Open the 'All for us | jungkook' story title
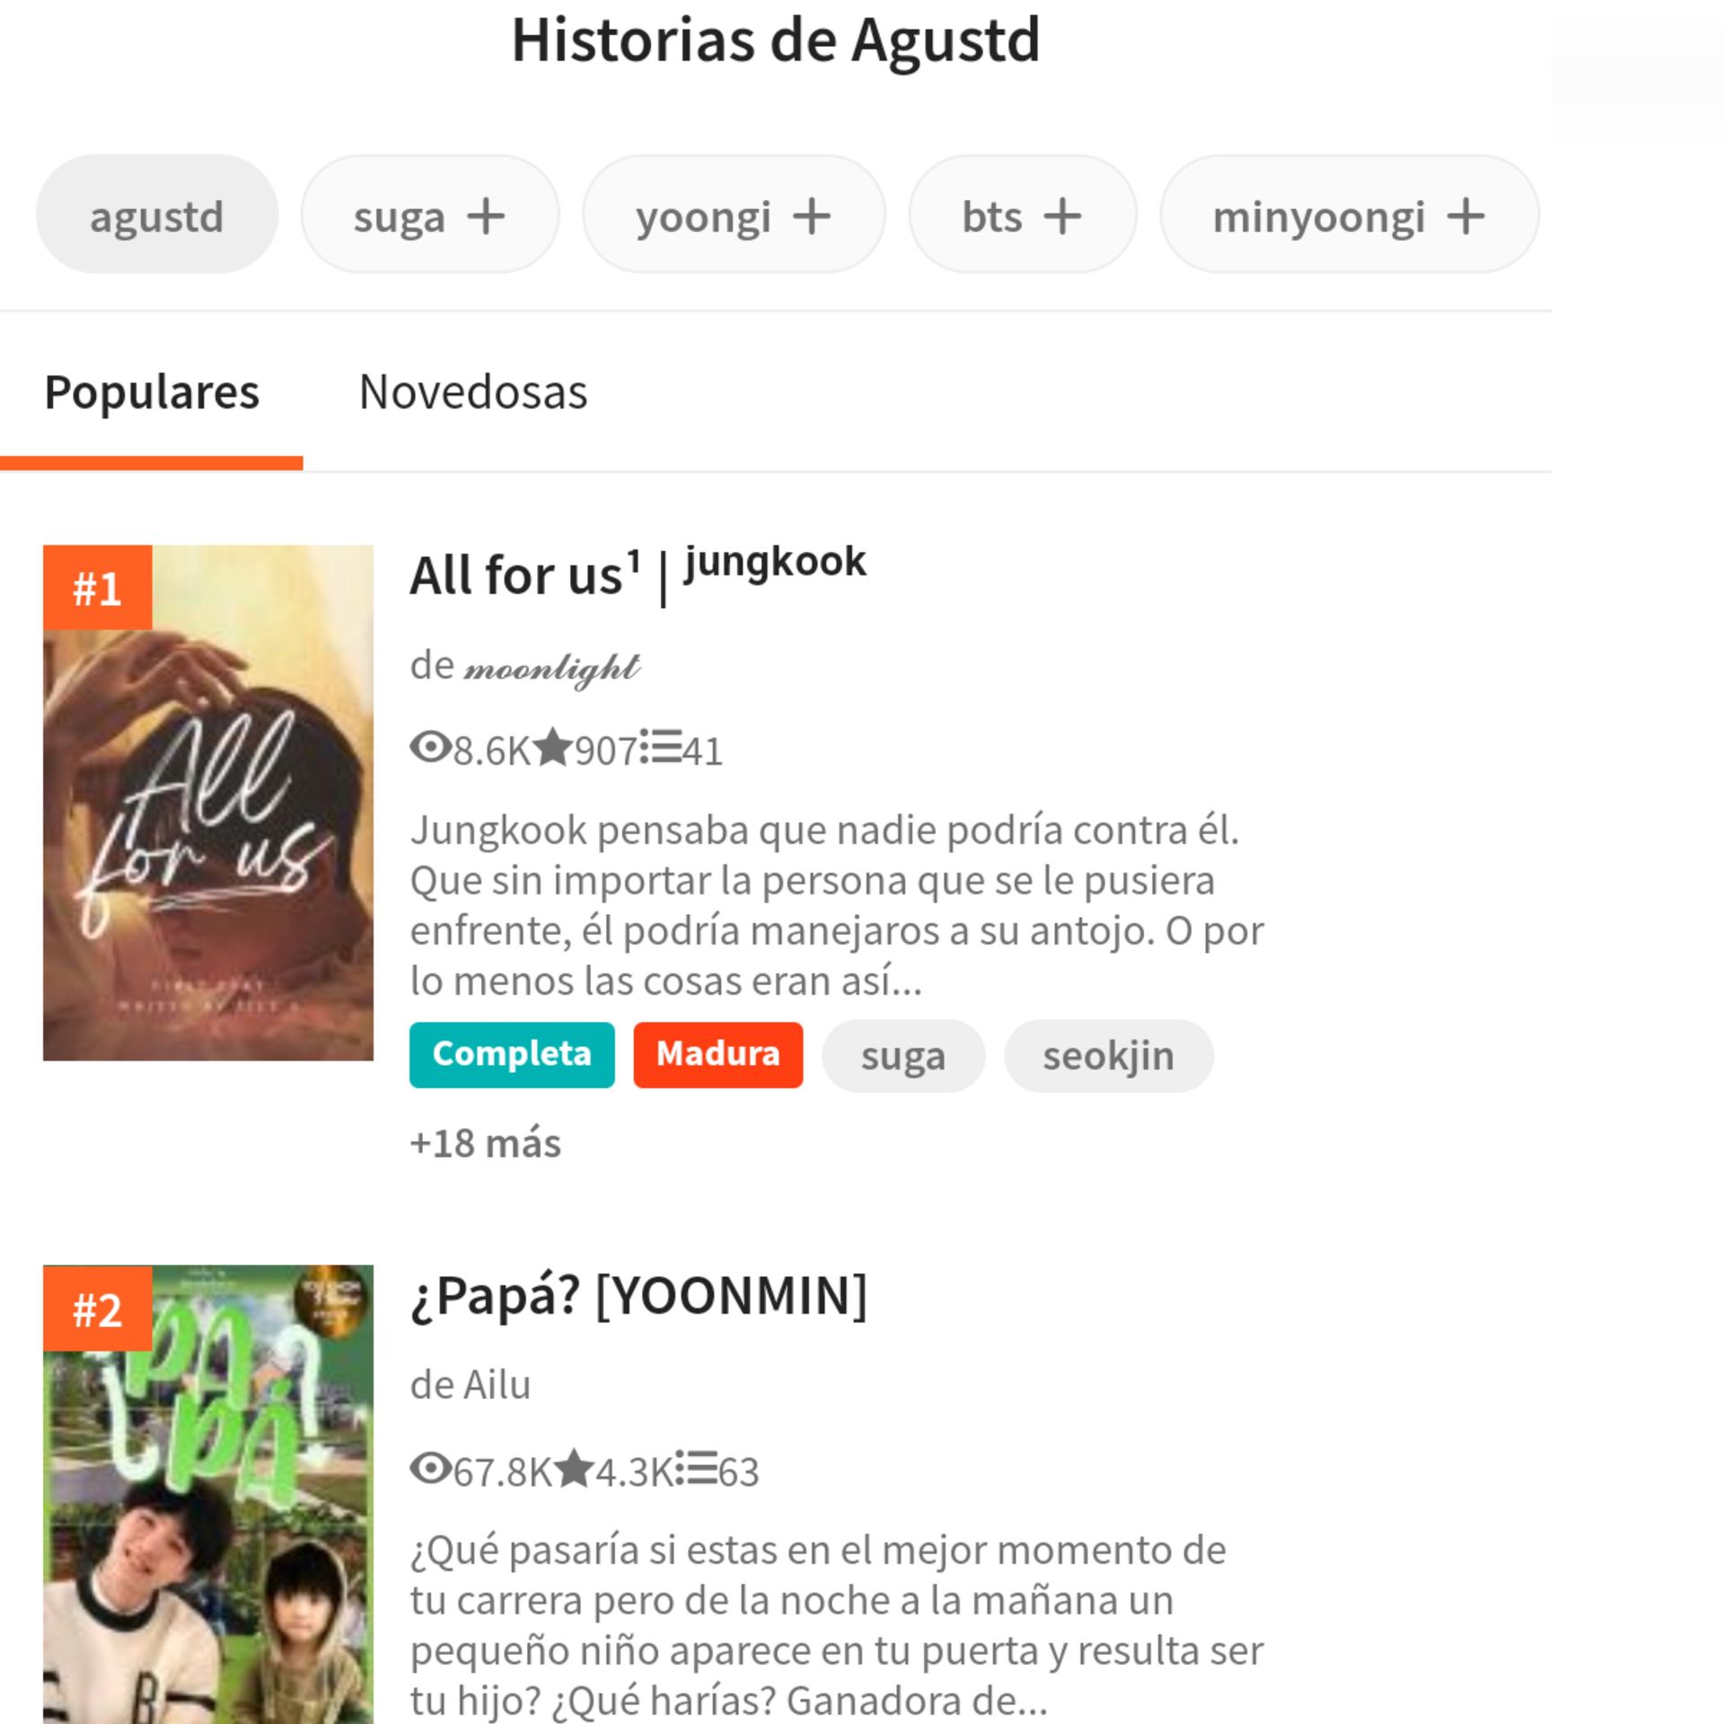The width and height of the screenshot is (1724, 1724). click(x=638, y=573)
